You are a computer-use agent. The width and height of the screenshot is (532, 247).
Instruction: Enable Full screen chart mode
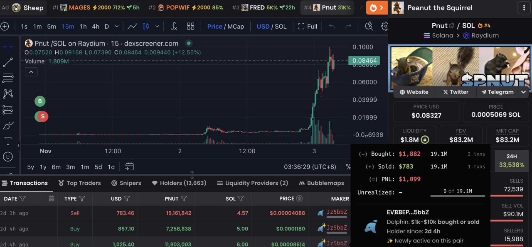click(x=308, y=27)
